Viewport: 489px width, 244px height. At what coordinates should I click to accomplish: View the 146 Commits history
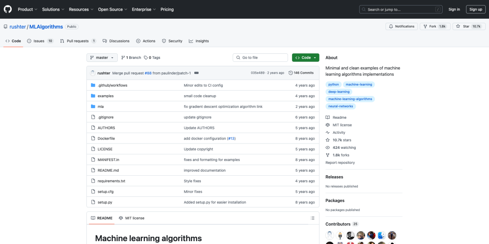click(301, 72)
